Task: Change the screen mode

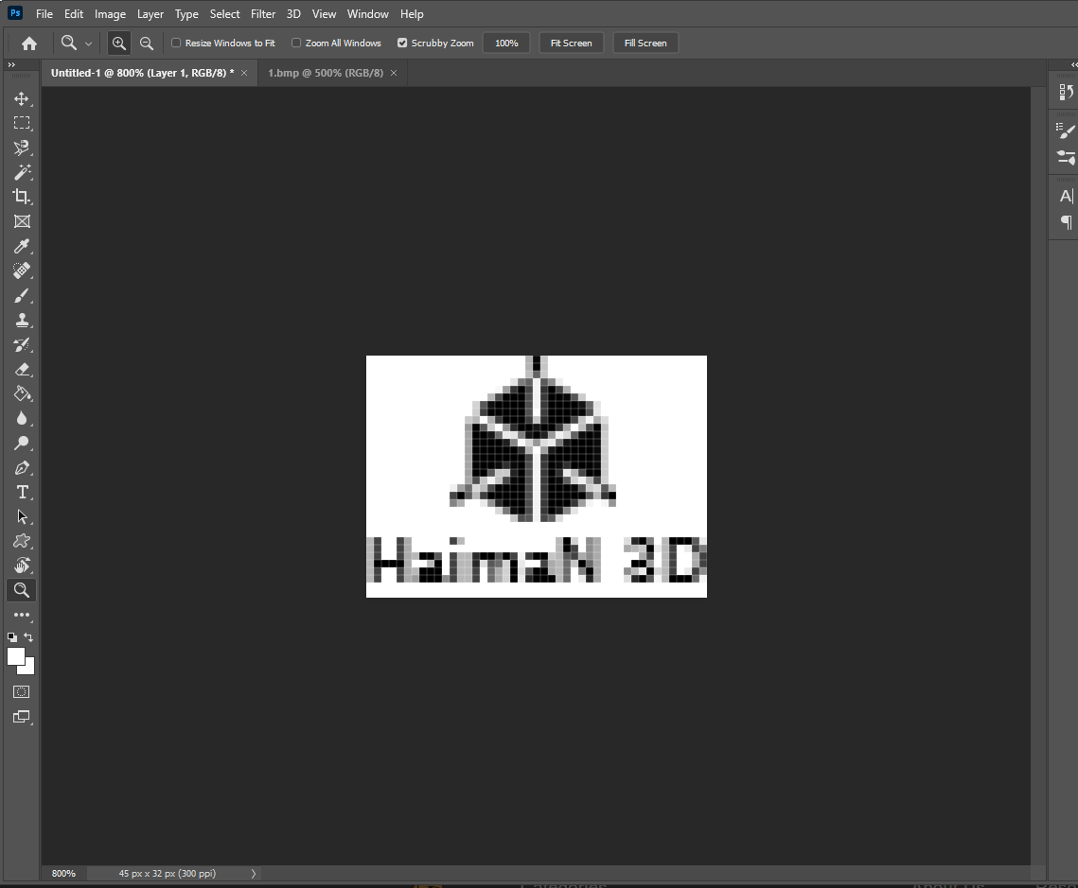Action: coord(22,717)
